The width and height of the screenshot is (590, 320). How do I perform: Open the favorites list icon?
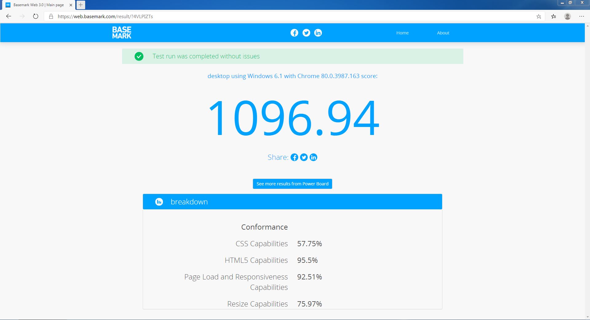point(554,17)
